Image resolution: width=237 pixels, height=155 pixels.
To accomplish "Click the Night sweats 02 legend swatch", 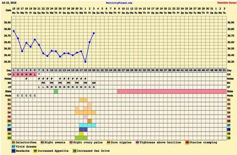I will point(42,142).
